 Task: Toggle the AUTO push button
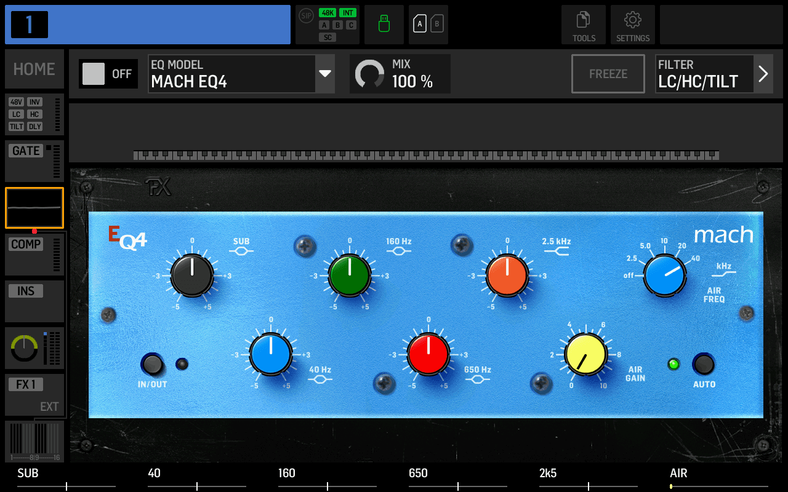click(704, 364)
